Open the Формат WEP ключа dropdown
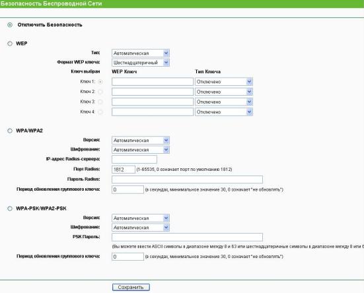This screenshot has height=293, width=364. [141, 62]
